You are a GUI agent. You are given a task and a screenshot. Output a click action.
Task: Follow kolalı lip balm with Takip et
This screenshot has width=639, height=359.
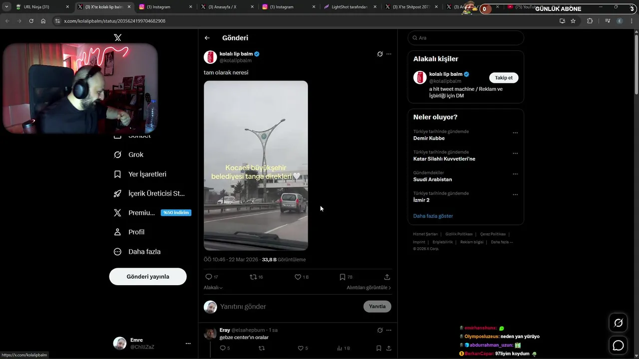[x=504, y=78]
